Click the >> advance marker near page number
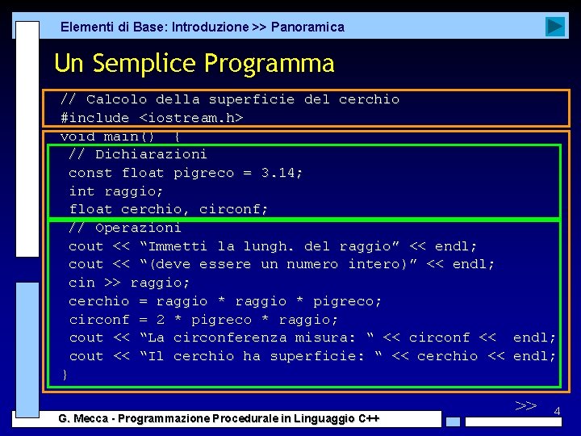 [526, 405]
